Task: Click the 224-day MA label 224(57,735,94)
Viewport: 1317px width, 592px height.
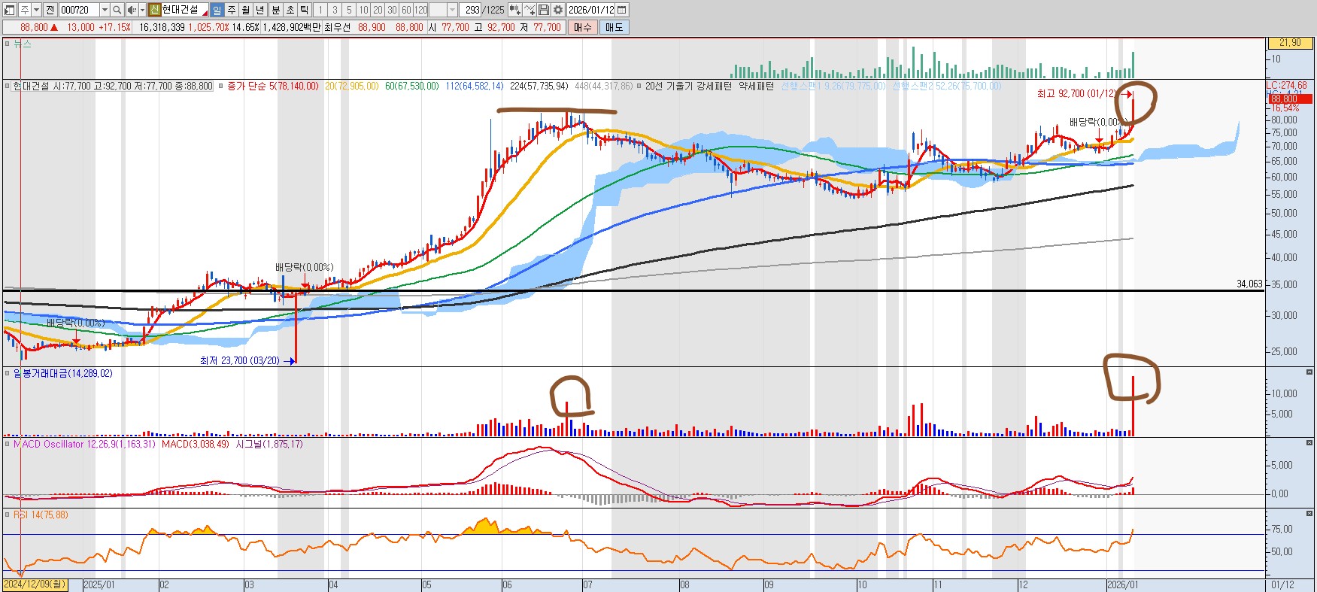Action: click(539, 86)
